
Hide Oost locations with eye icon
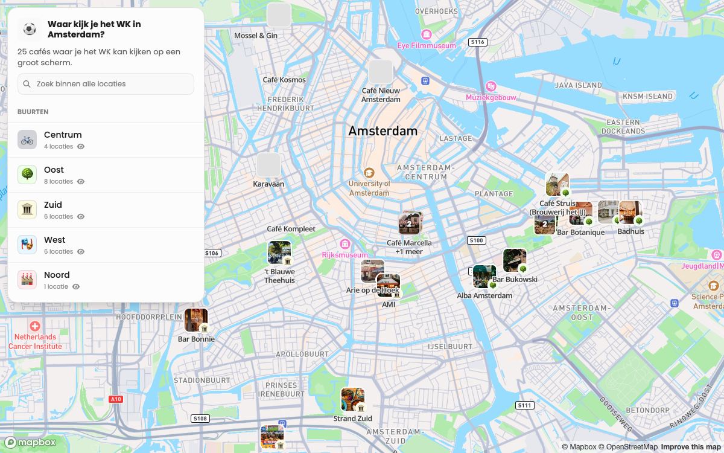click(81, 182)
